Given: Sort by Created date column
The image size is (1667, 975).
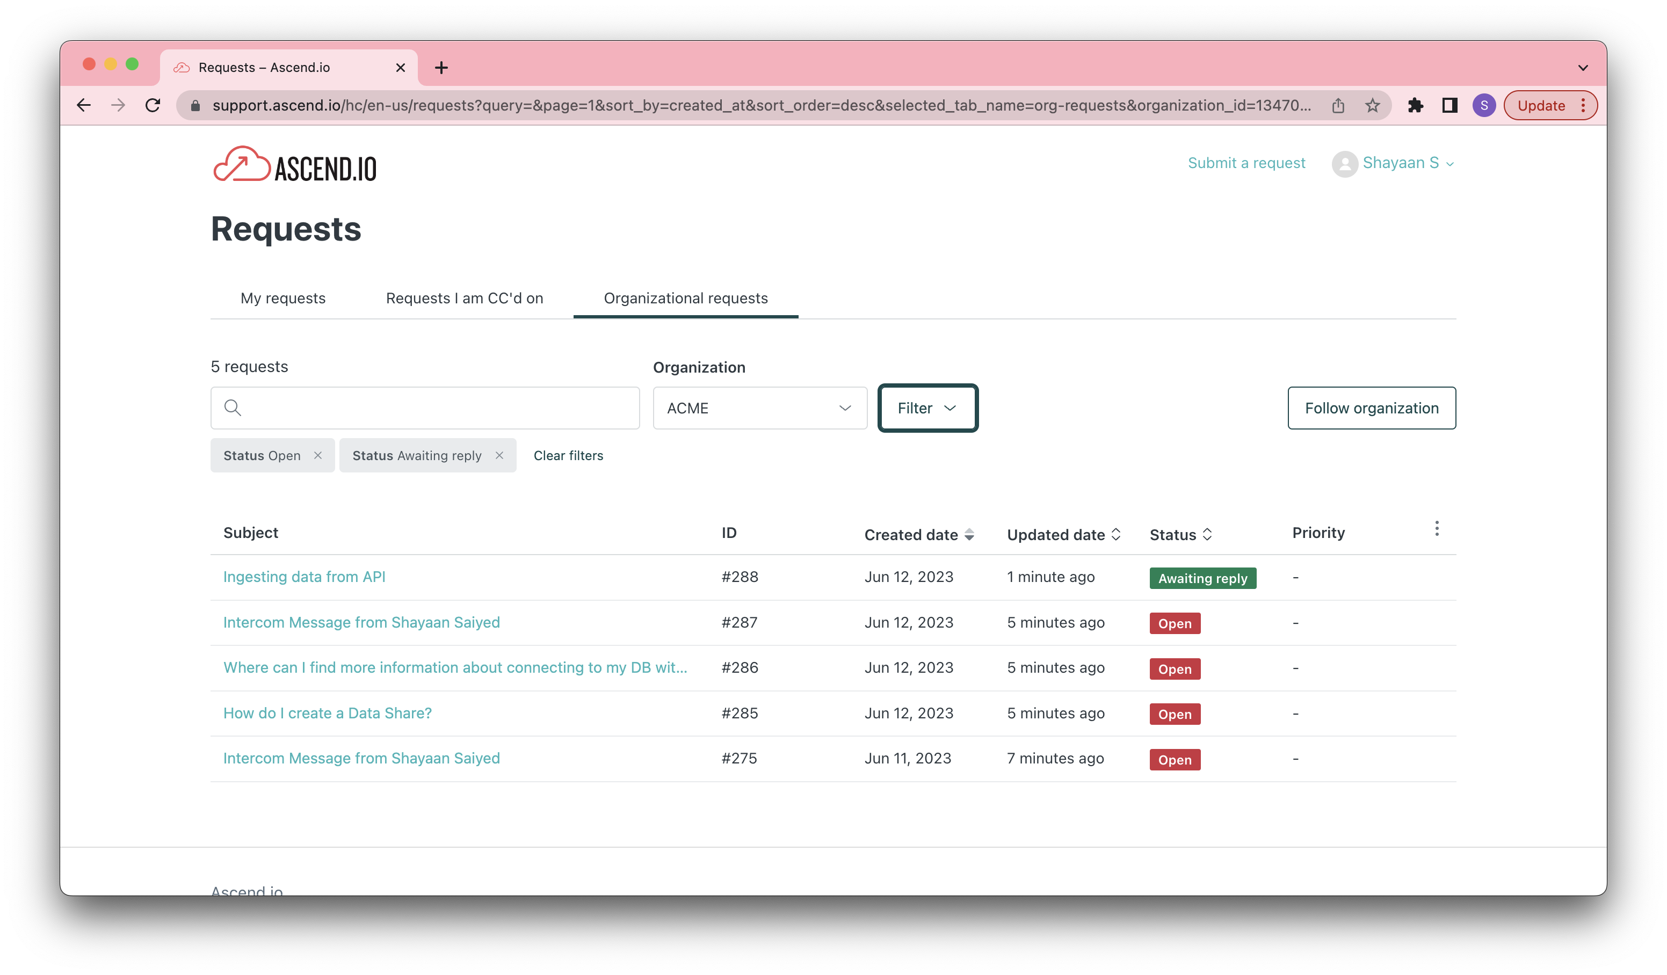Looking at the screenshot, I should (x=919, y=534).
